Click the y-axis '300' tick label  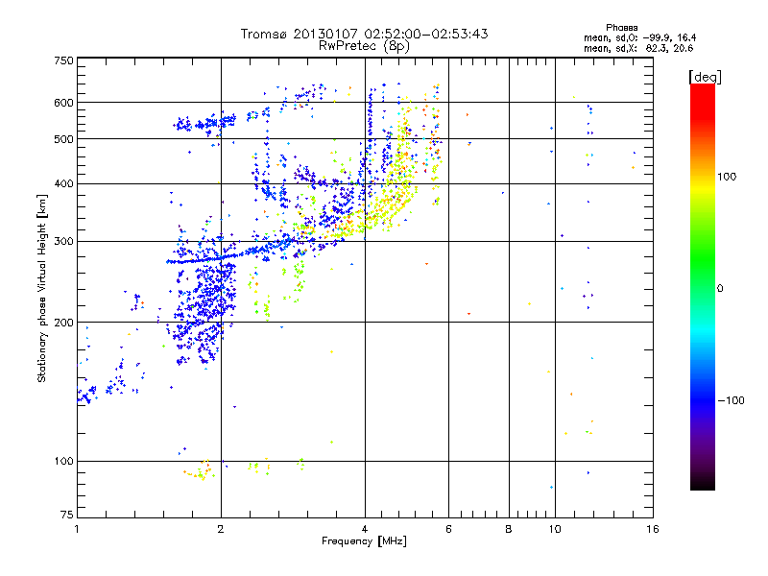click(63, 242)
